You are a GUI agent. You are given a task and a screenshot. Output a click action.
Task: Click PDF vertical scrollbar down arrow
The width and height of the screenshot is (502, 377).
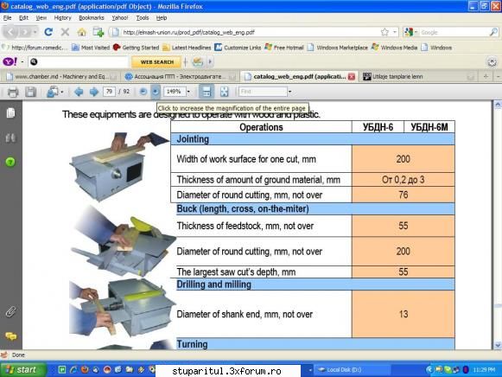[x=497, y=346]
